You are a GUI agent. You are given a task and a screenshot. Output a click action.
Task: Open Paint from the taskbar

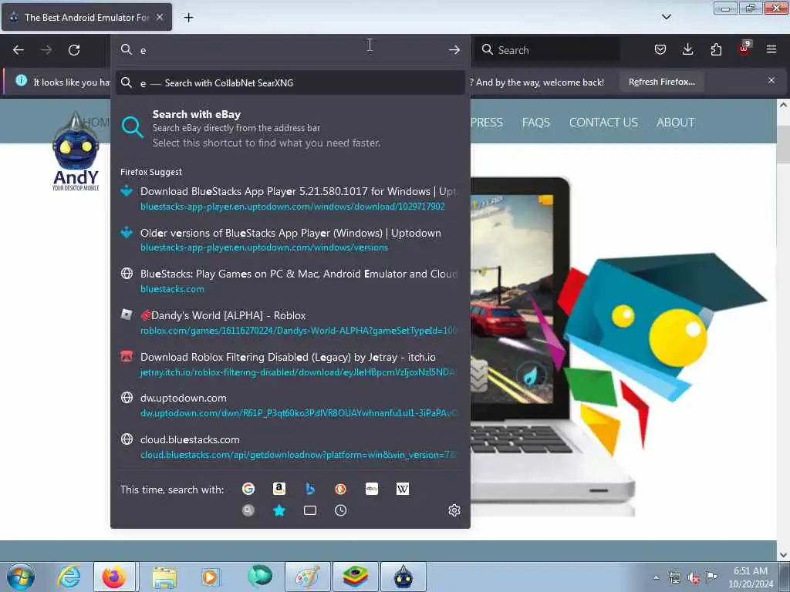[307, 577]
